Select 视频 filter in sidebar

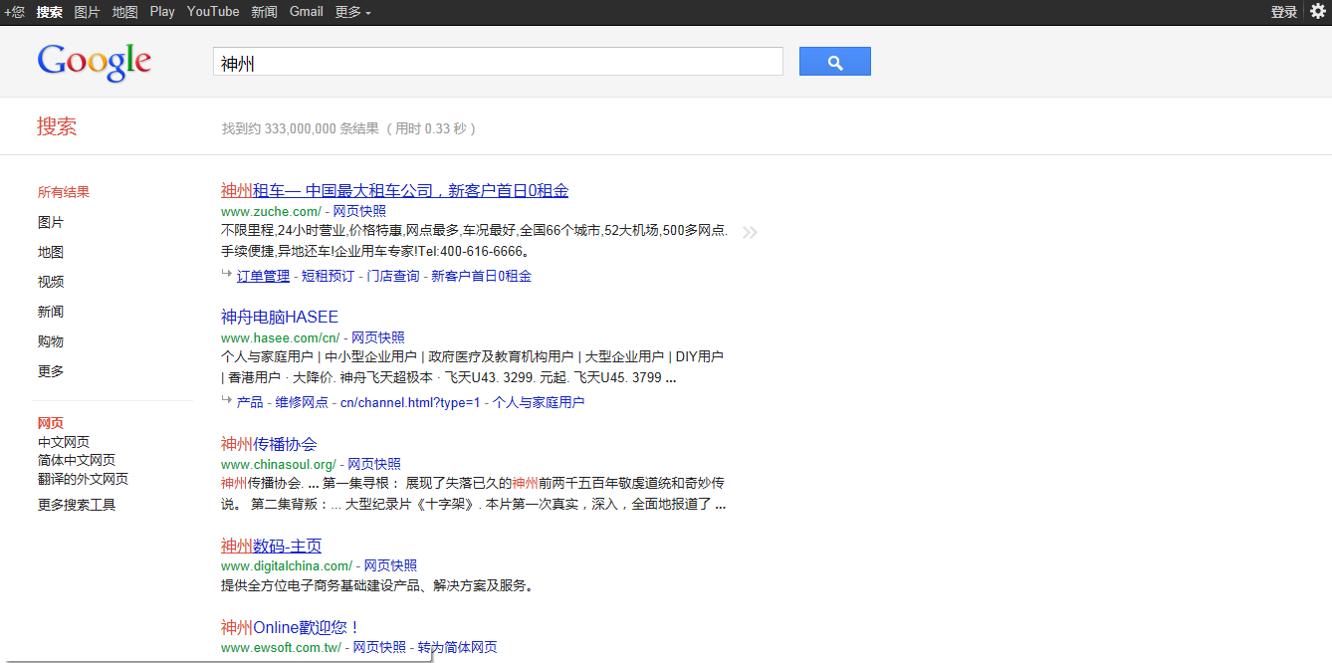point(51,282)
